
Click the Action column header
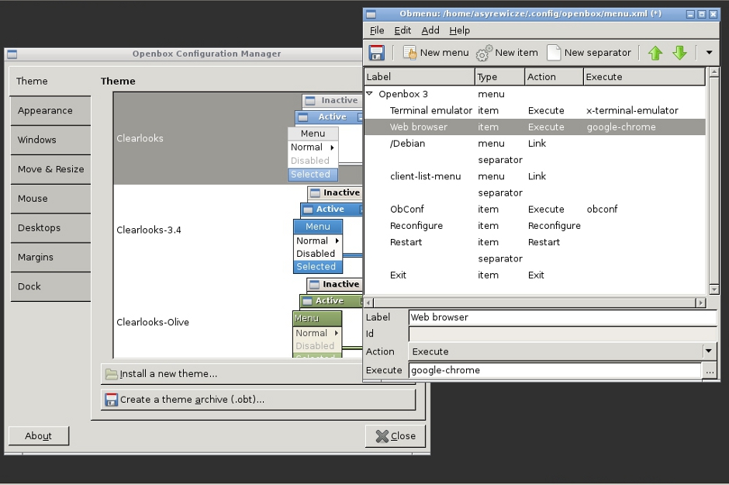(x=554, y=77)
